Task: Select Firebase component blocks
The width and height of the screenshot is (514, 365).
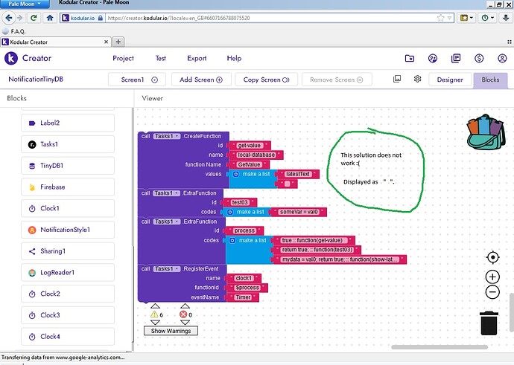Action: 68,187
